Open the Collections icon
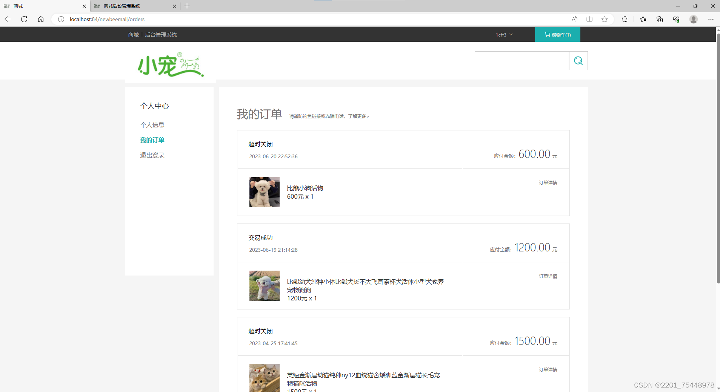Screen dimensions: 720x392 point(660,19)
